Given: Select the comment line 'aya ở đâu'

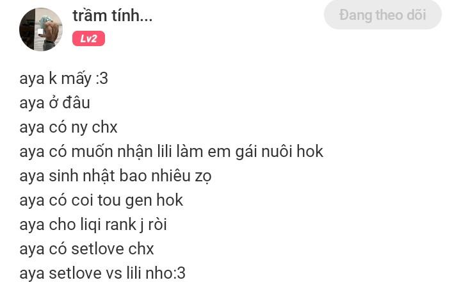Looking at the screenshot, I should tap(54, 103).
